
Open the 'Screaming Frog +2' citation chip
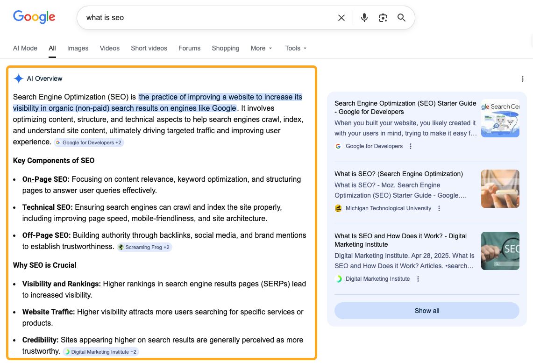[x=144, y=247]
